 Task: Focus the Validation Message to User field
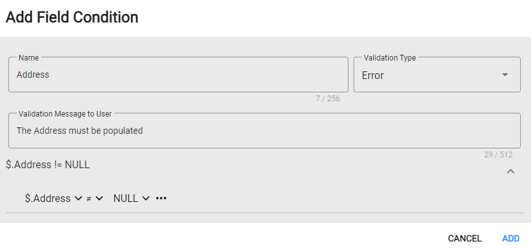(x=264, y=131)
